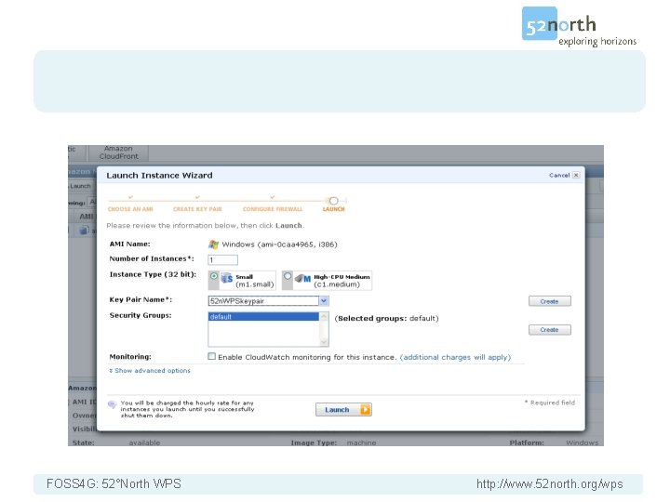This screenshot has width=670, height=502.
Task: Go to Create Key Pair step
Action: pyautogui.click(x=197, y=209)
